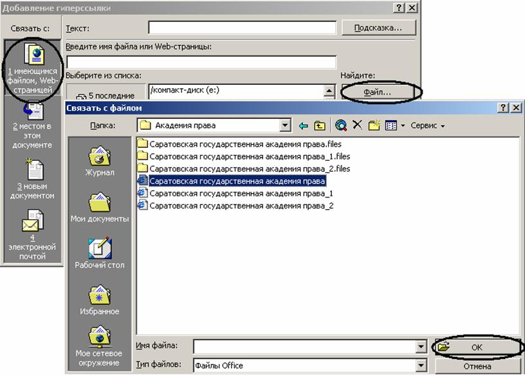Click the file name or Web page field
This screenshot has width=525, height=375.
coord(201,62)
